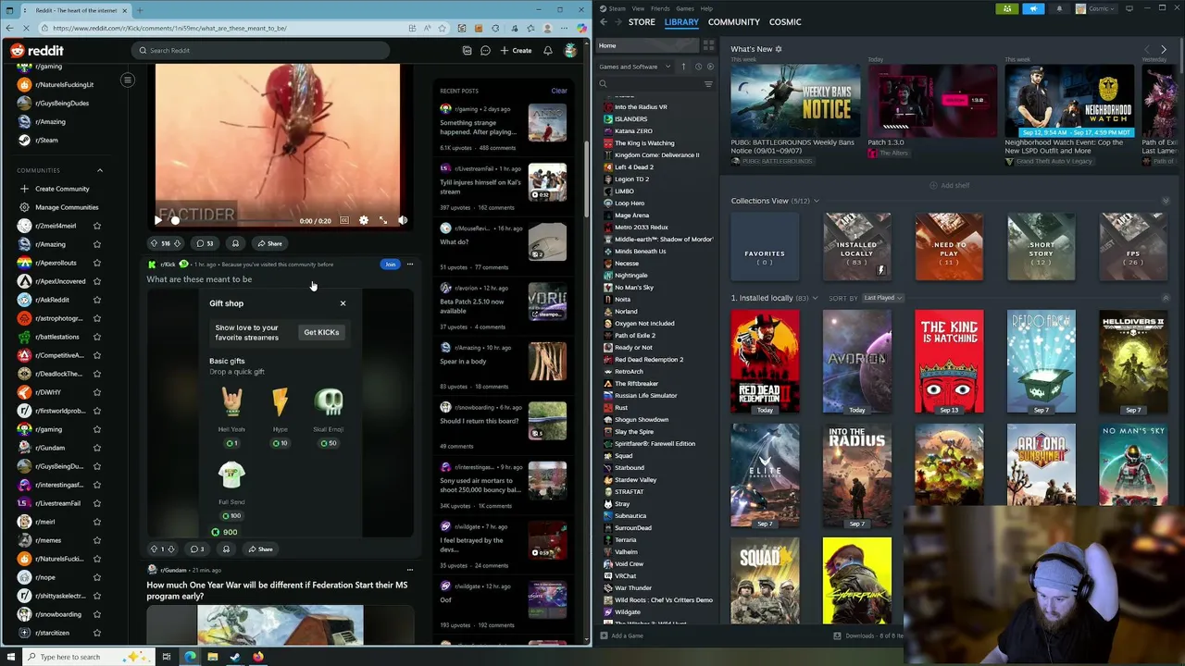The height and width of the screenshot is (666, 1185).
Task: Favorite r/memes with the star
Action: [97, 540]
